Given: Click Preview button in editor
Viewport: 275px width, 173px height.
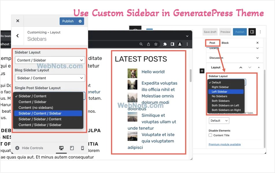Looking at the screenshot, I should [225, 32].
